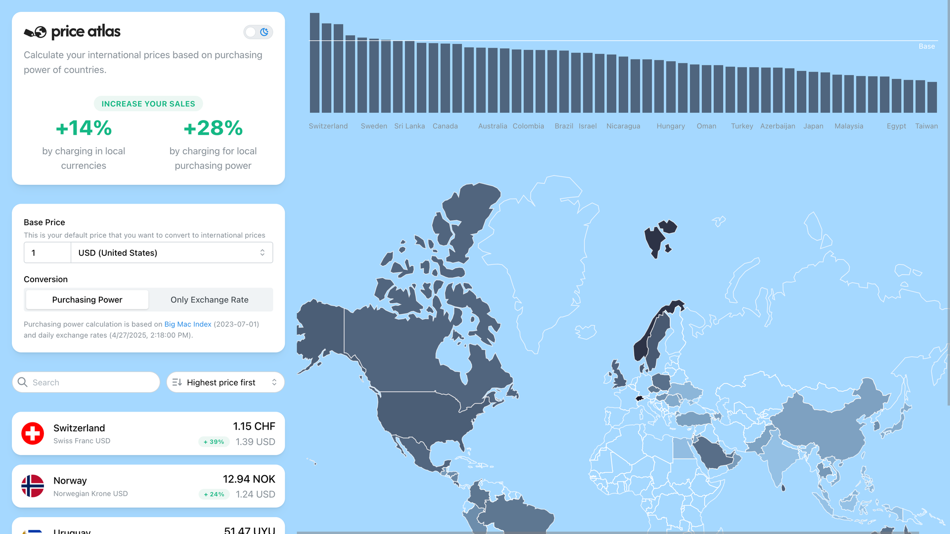
Task: Click the +39% badge on Switzerland row
Action: (x=214, y=442)
